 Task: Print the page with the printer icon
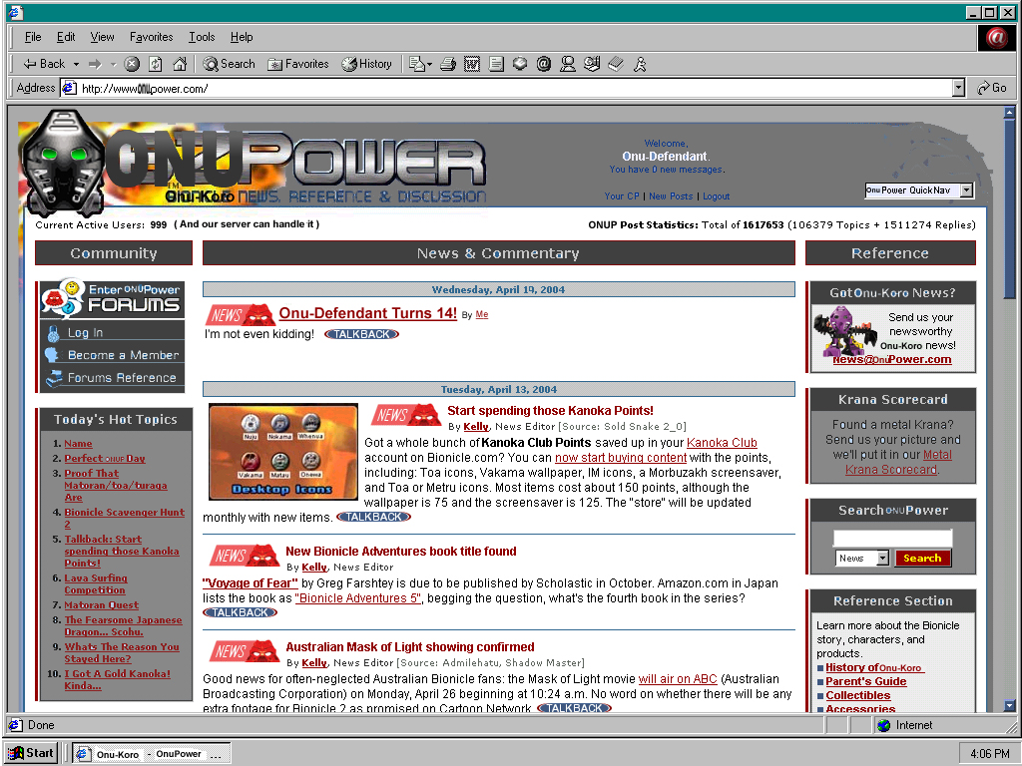448,64
